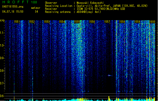Click the Receiving antenna label
The width and height of the screenshot is (158, 101).
coord(58,12)
